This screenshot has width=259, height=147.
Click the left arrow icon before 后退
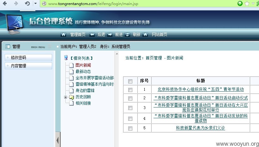click(92, 34)
